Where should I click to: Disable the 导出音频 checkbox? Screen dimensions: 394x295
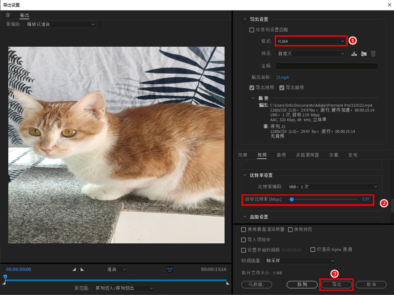click(282, 87)
